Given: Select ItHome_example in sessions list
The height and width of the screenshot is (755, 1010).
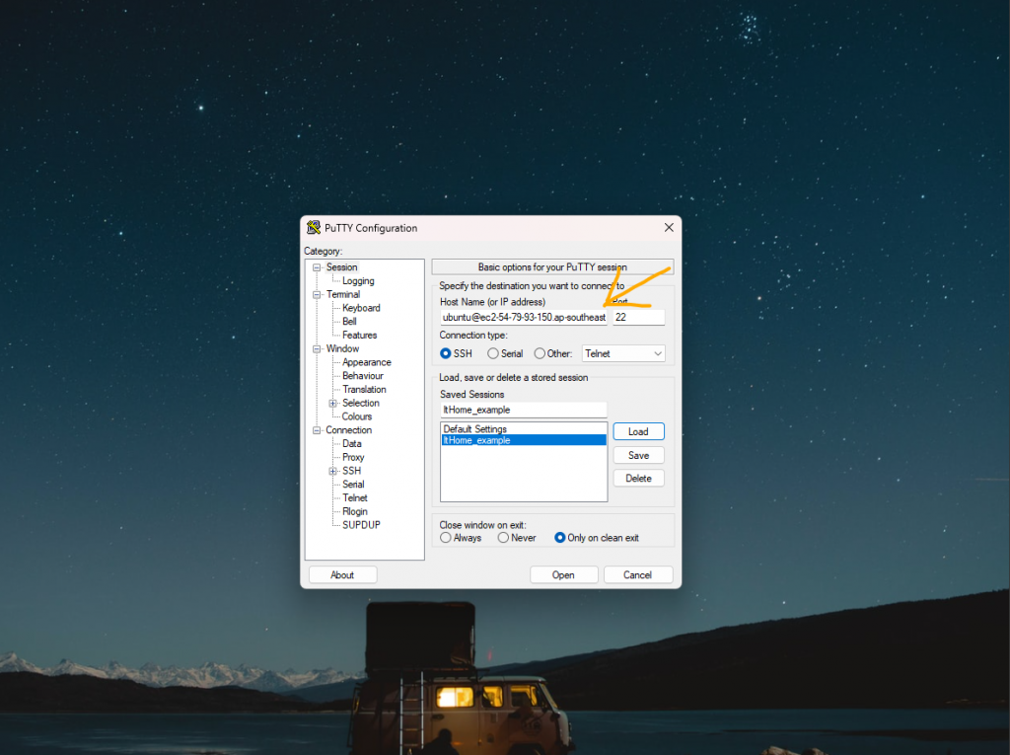Looking at the screenshot, I should point(523,440).
